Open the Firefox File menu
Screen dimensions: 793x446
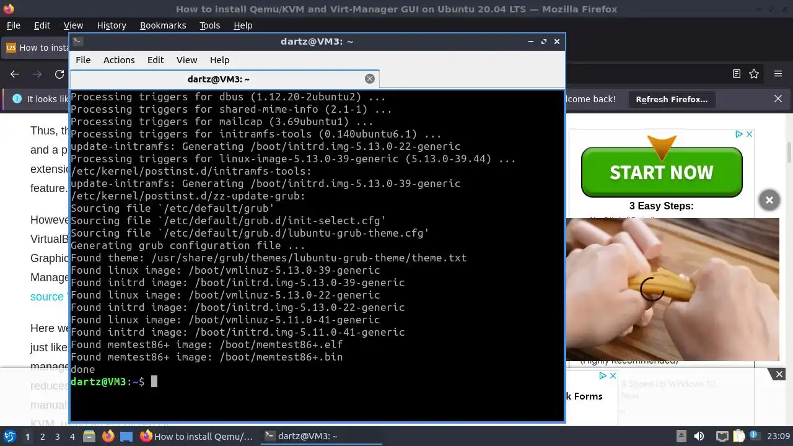tap(14, 25)
